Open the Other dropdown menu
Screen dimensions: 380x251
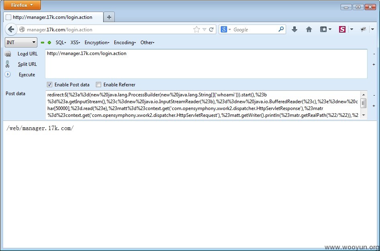(147, 43)
